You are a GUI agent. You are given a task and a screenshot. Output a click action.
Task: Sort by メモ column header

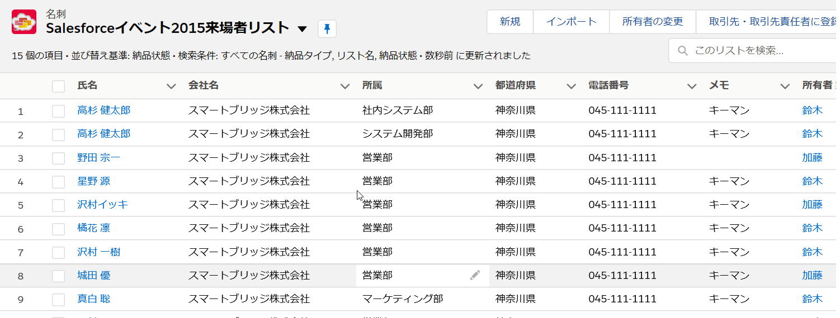point(719,85)
